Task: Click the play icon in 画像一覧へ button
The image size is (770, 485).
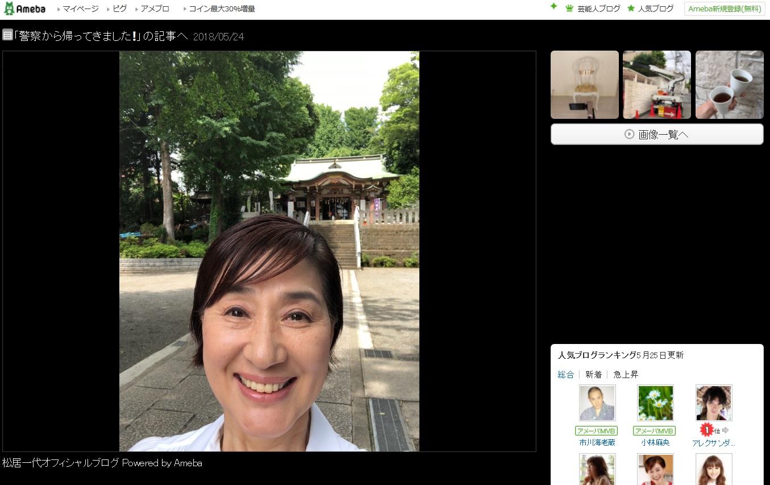Action: tap(629, 134)
